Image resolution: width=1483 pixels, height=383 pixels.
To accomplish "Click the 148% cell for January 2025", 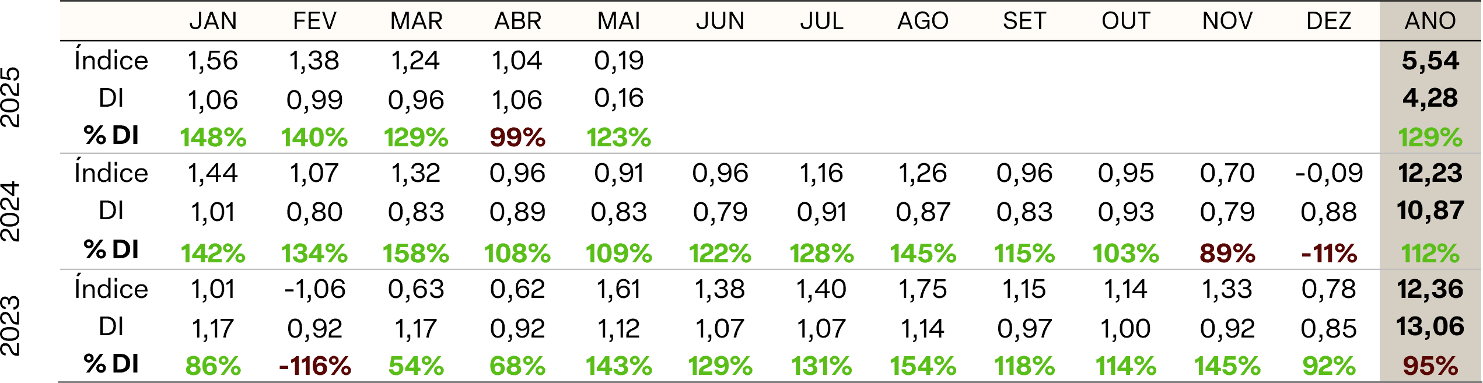I will (213, 138).
